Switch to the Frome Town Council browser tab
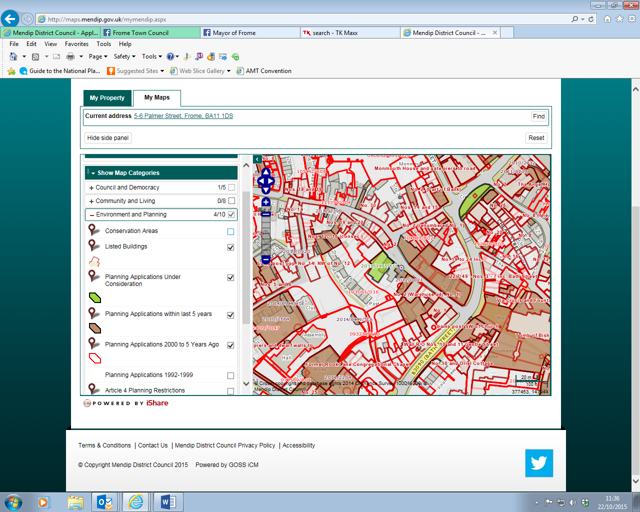640x512 pixels. tap(150, 32)
